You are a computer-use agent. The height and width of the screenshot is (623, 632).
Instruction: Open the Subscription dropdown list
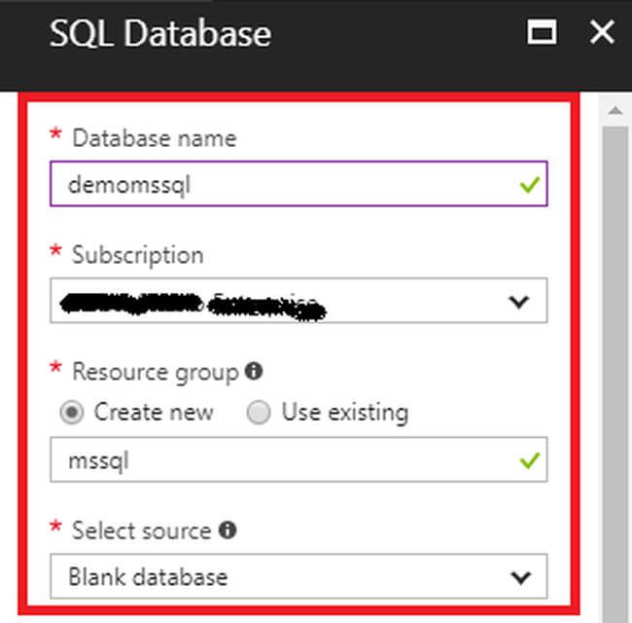298,301
